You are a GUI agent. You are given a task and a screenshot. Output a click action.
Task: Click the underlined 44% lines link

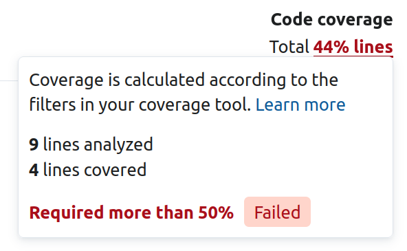pos(353,47)
